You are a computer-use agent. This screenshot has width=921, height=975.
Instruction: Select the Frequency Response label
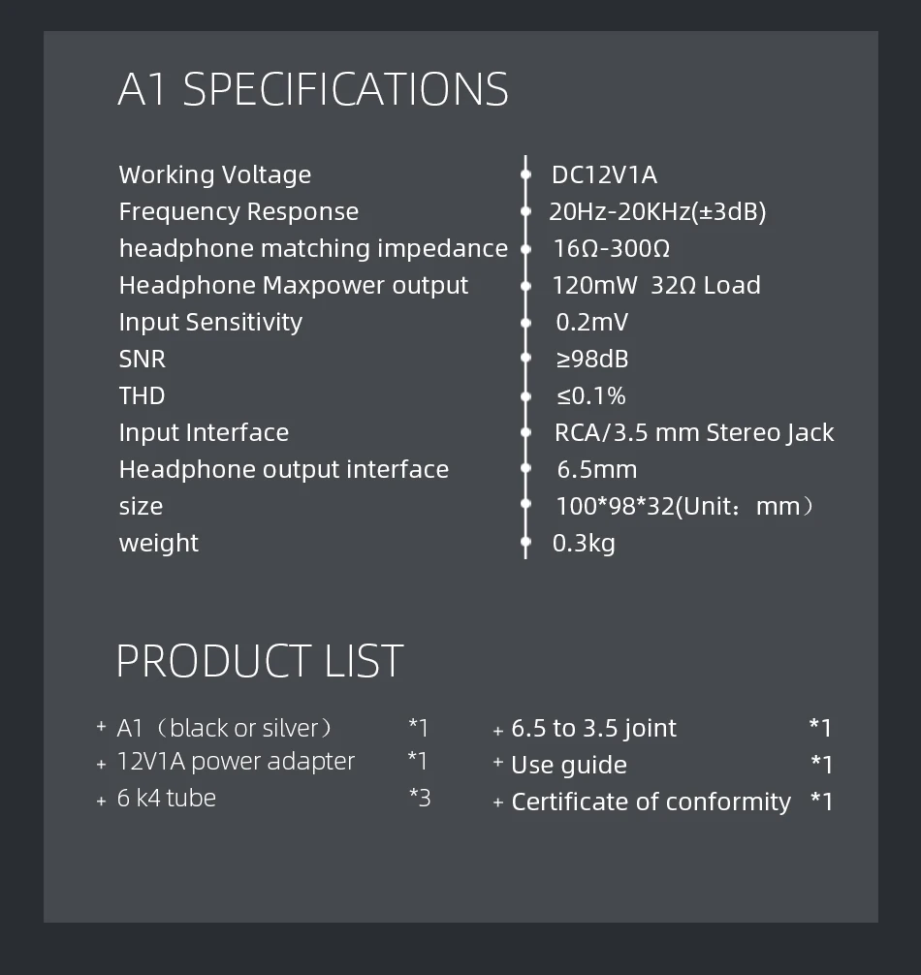(238, 212)
